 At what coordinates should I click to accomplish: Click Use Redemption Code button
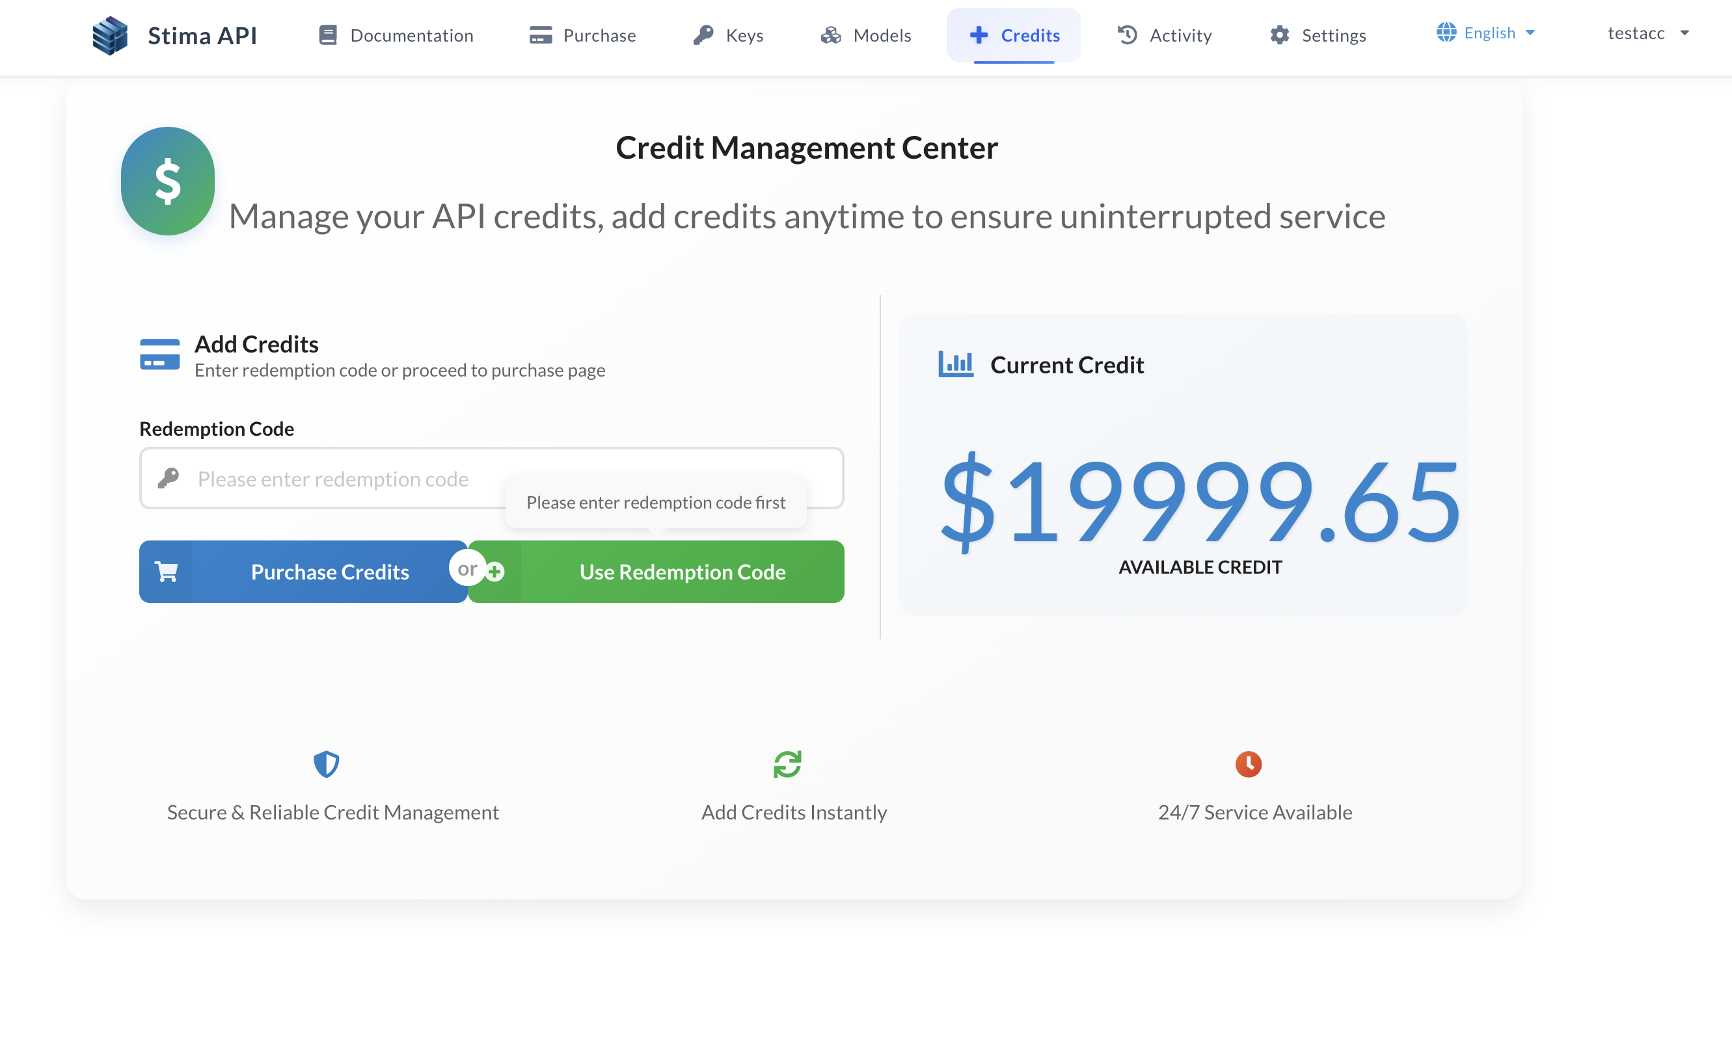click(x=681, y=572)
